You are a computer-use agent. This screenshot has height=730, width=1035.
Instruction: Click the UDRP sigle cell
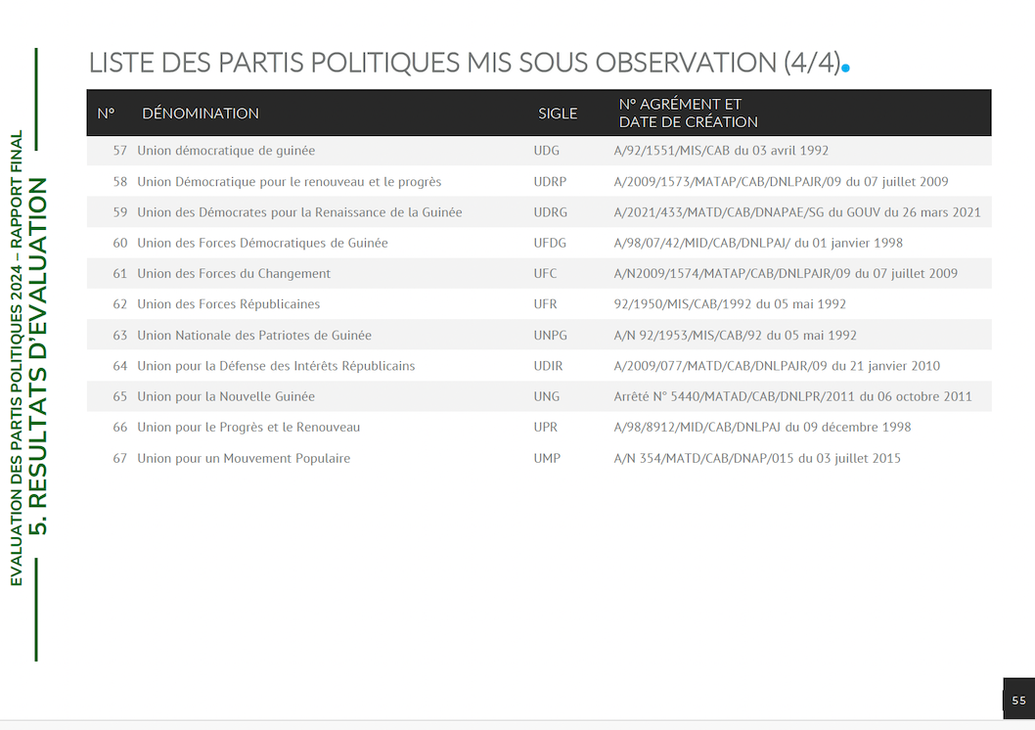point(550,182)
